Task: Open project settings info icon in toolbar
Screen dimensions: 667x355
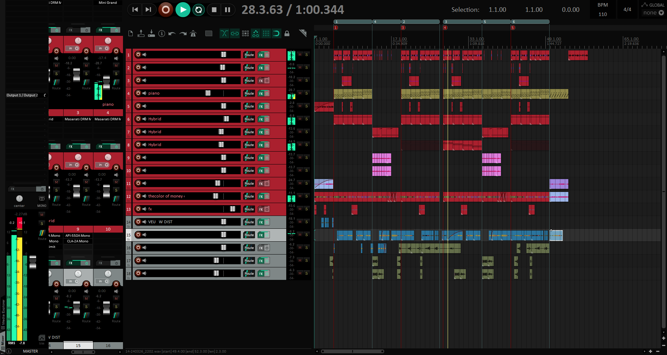Action: [x=162, y=33]
